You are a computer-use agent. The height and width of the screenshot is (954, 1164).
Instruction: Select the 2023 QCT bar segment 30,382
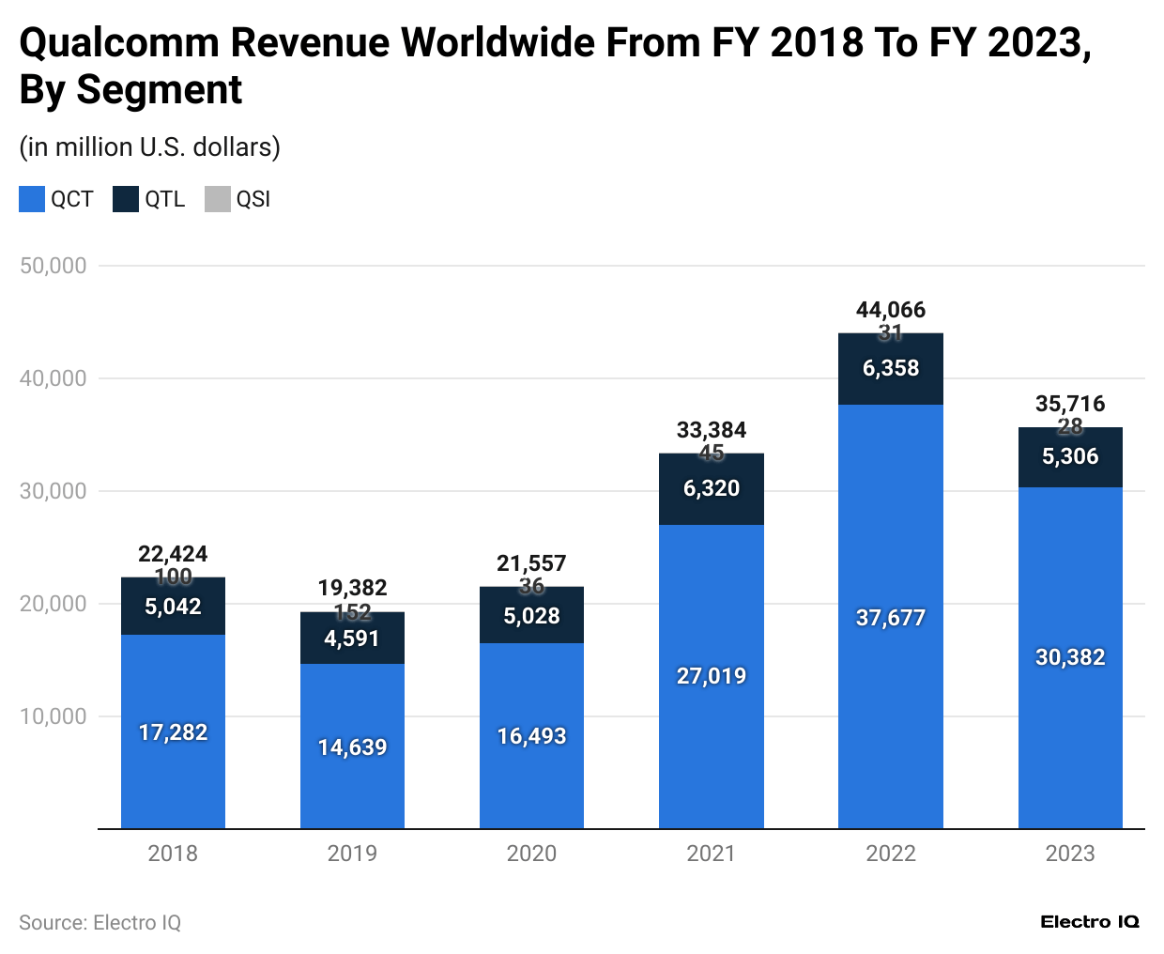pos(1070,657)
